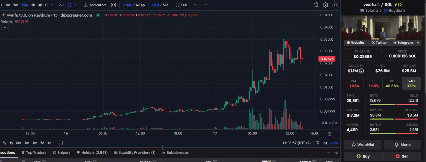The height and width of the screenshot is (162, 426).
Task: Set chart range to 5y
Action: [x=4, y=143]
